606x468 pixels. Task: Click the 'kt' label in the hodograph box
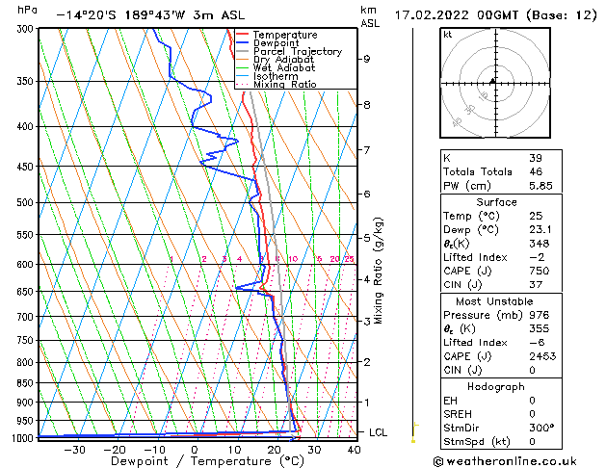click(447, 35)
